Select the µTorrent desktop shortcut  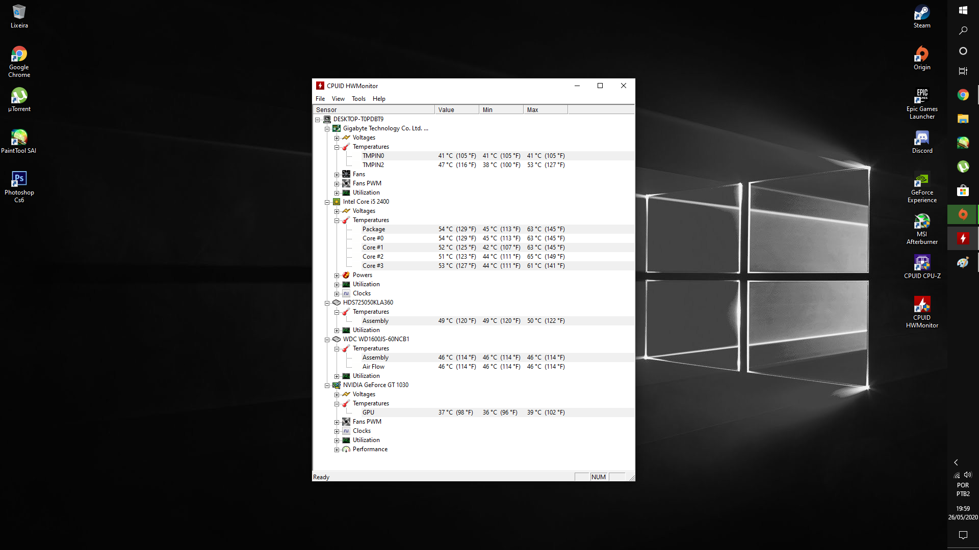[19, 100]
